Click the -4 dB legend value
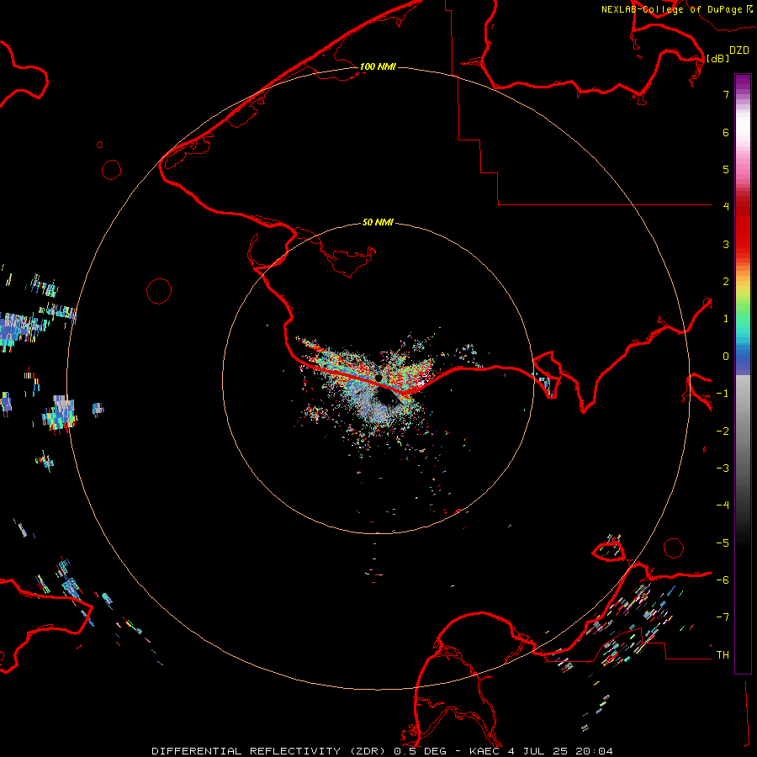This screenshot has width=757, height=757. tap(723, 506)
